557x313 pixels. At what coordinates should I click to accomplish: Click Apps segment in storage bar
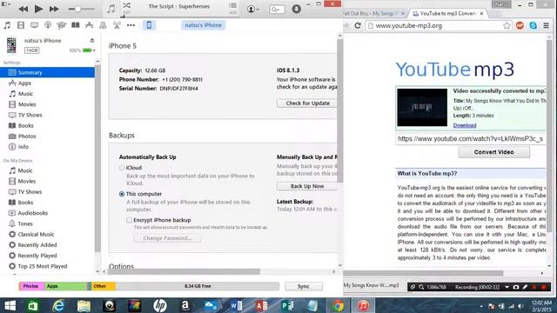pyautogui.click(x=66, y=286)
